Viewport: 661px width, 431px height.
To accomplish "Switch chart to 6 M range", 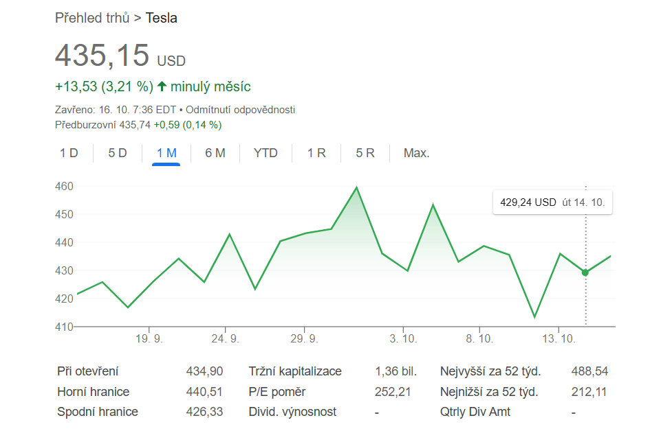I will [215, 153].
